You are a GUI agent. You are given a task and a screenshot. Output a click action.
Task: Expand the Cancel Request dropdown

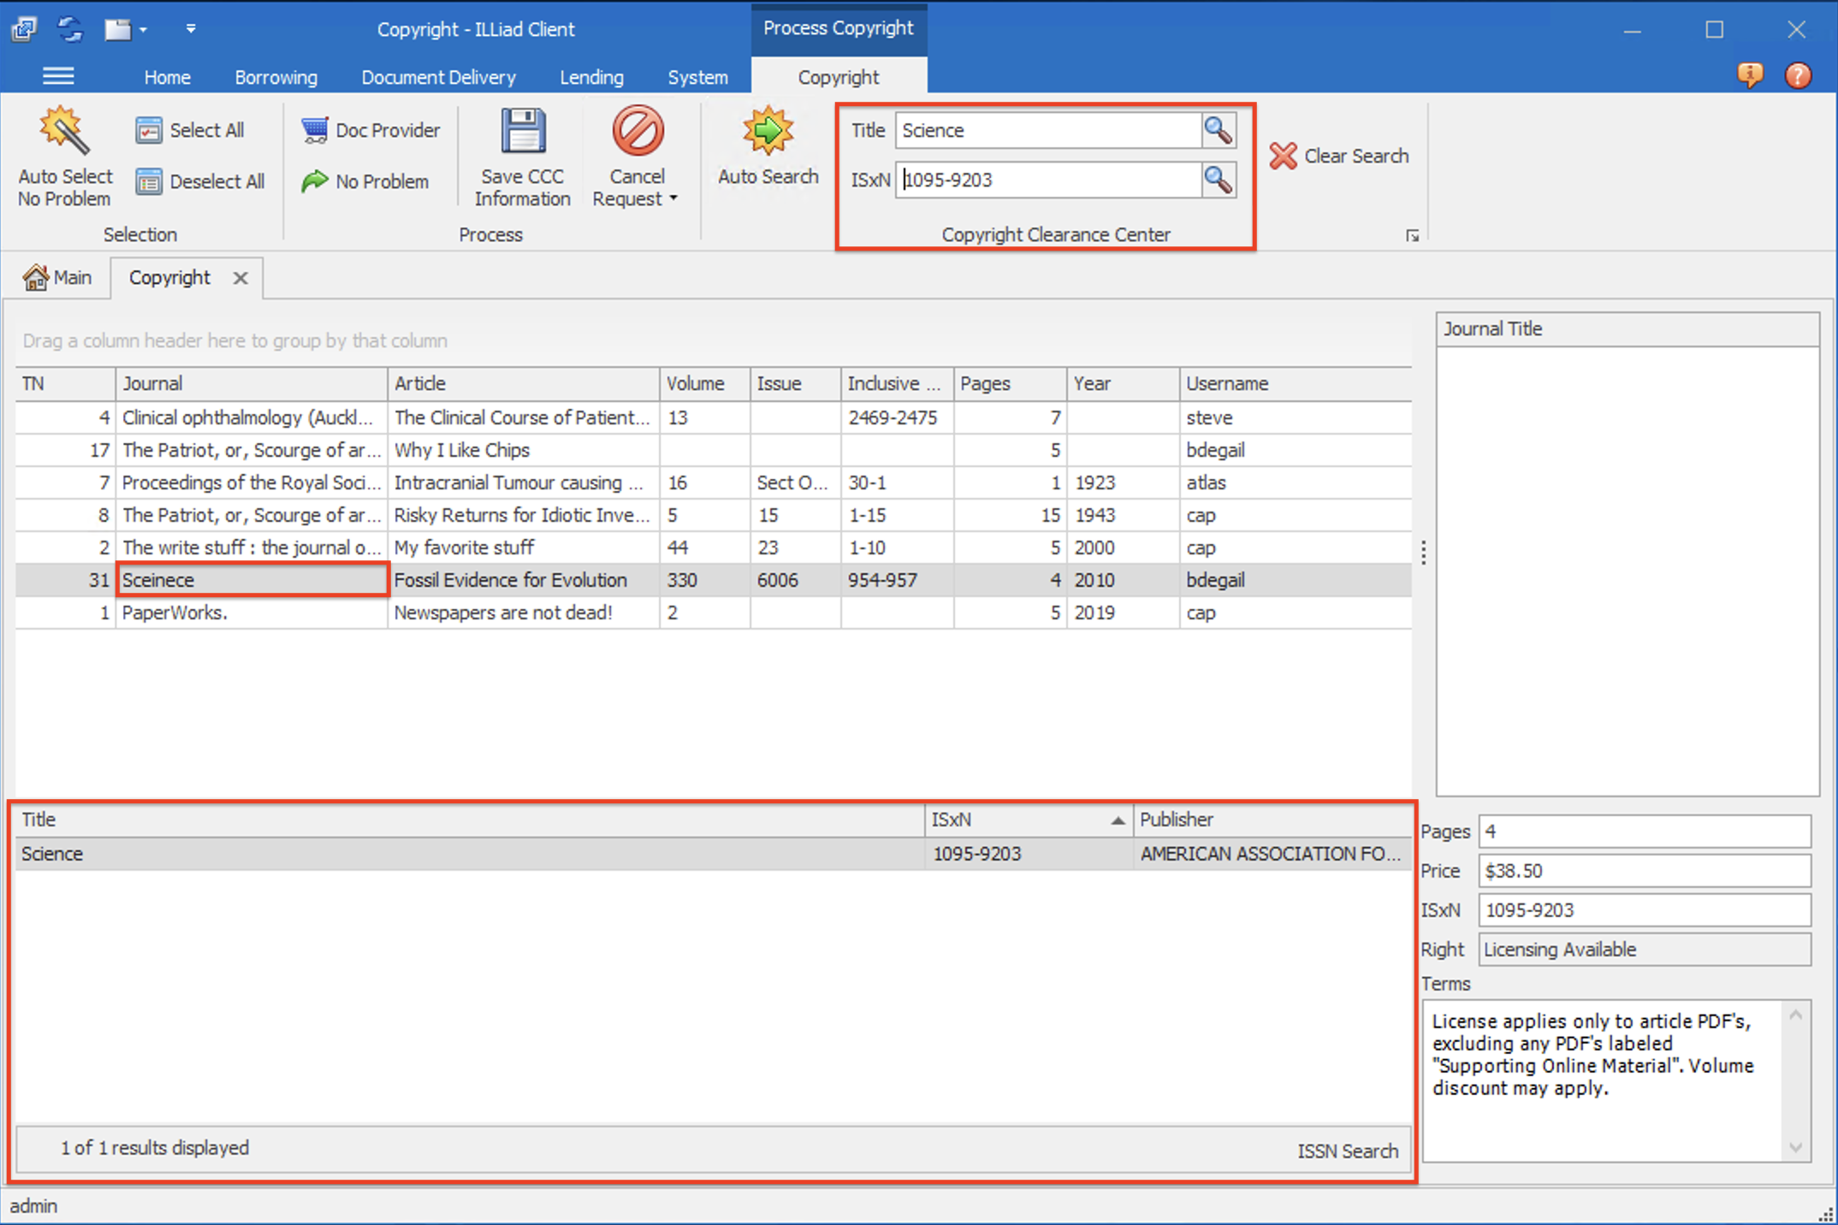point(672,198)
